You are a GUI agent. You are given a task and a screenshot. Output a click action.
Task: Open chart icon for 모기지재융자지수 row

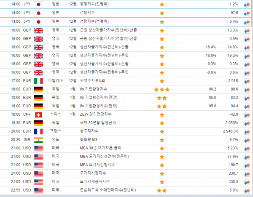(x=247, y=182)
